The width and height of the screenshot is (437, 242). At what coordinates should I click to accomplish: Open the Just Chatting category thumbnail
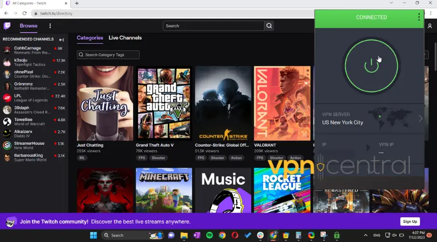105,104
